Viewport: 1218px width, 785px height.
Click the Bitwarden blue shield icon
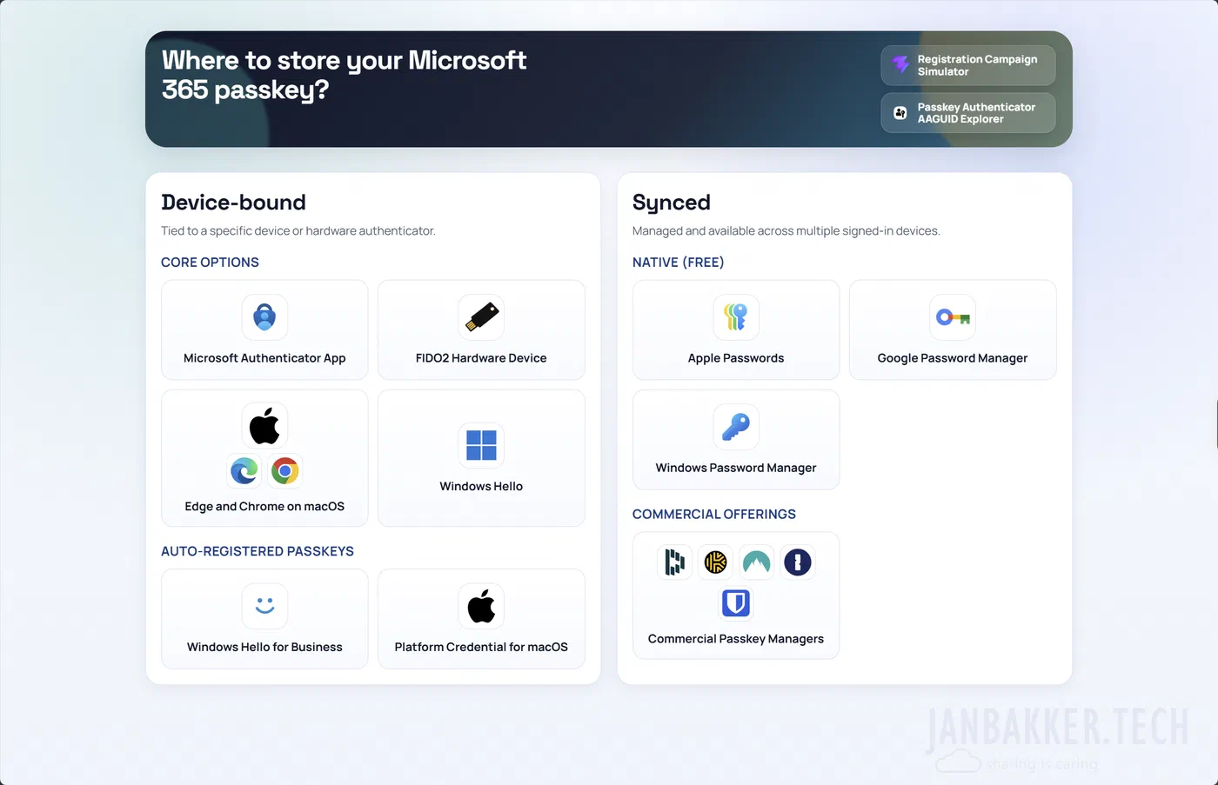(736, 602)
